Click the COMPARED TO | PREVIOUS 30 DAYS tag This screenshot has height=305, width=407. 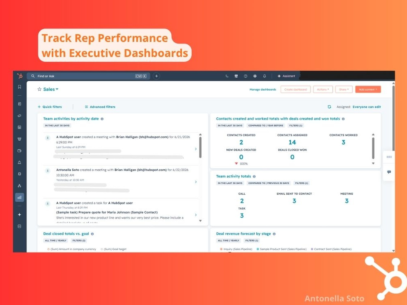(268, 183)
